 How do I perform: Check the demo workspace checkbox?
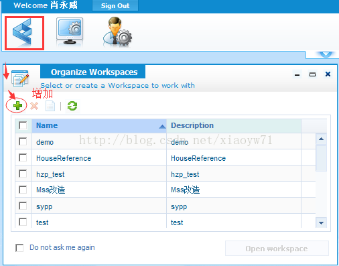(x=23, y=141)
